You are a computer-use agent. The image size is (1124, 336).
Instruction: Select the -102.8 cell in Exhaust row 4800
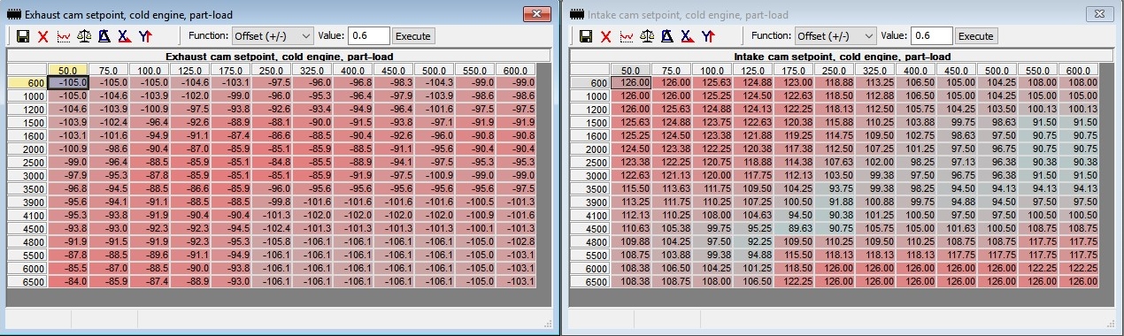tap(516, 241)
